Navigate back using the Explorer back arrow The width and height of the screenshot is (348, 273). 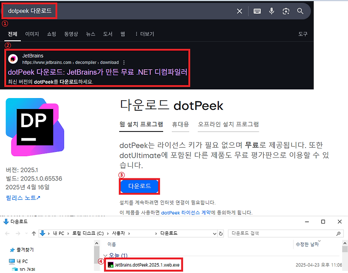pyautogui.click(x=7, y=233)
